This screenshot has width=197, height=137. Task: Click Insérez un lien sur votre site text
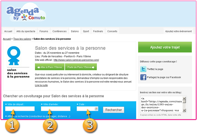(x=161, y=92)
